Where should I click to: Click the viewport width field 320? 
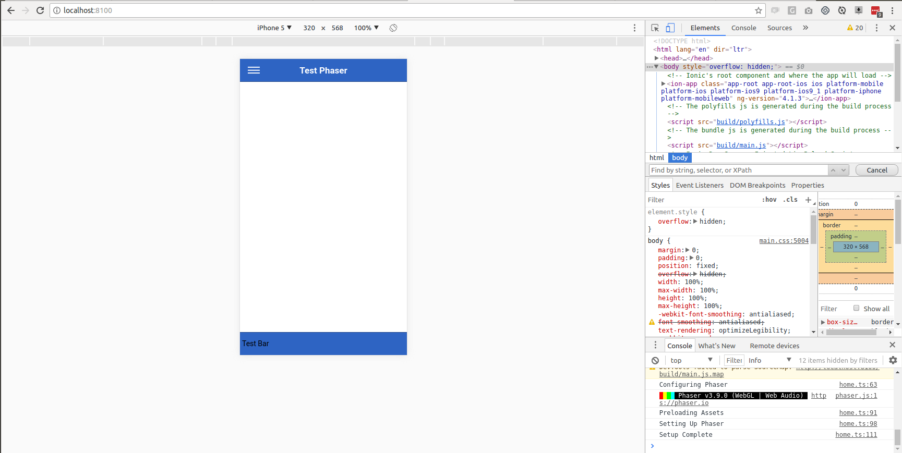[309, 28]
